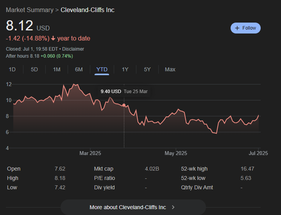Click the May 2025 axis label
This screenshot has height=215, width=281.
pos(176,153)
